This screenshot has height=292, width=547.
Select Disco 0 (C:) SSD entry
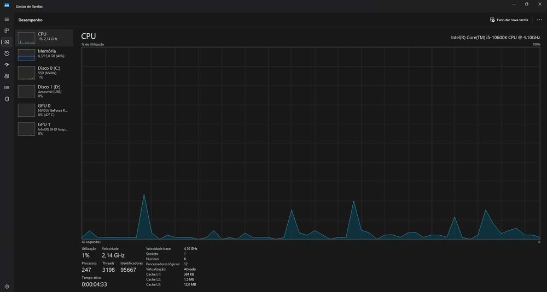pyautogui.click(x=44, y=73)
